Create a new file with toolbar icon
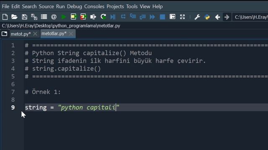268x150 pixels. (x=5, y=17)
